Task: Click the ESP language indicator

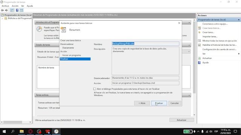Action: click(216, 132)
